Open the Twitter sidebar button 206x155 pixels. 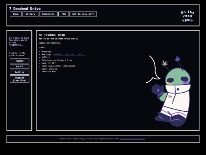click(19, 72)
